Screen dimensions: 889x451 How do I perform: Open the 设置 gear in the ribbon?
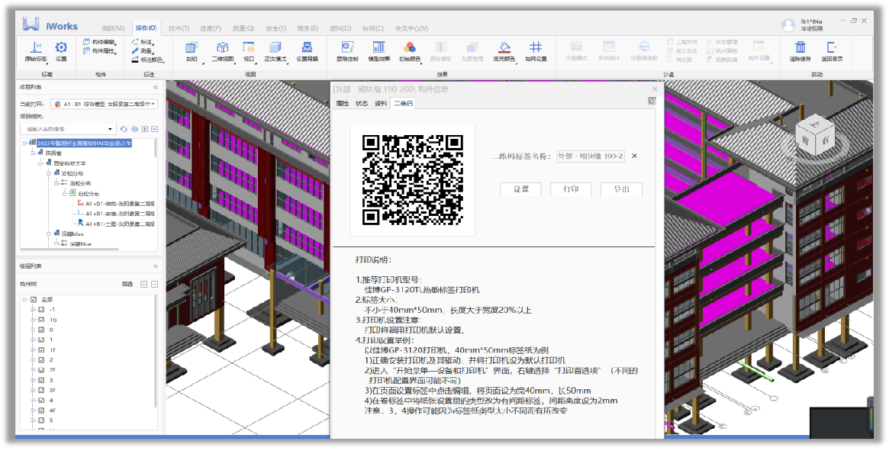(61, 47)
